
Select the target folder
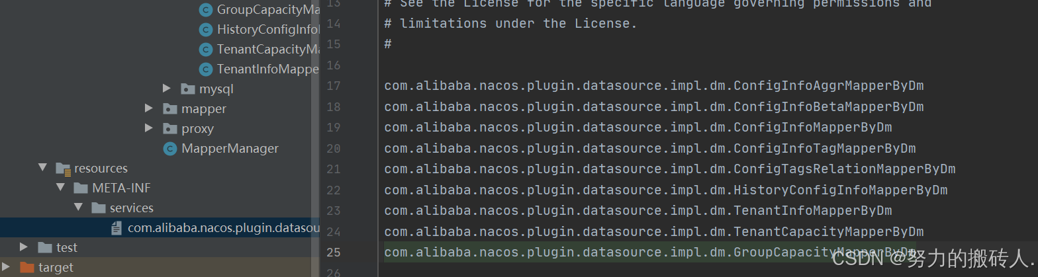(56, 267)
